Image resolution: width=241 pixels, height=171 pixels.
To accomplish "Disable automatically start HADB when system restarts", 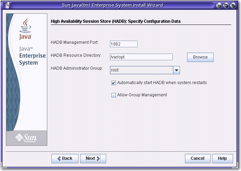I will (x=113, y=83).
